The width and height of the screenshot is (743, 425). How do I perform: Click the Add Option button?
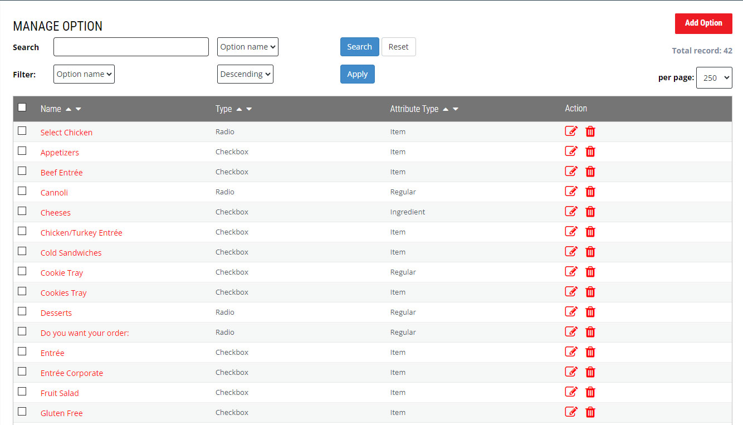(x=703, y=23)
